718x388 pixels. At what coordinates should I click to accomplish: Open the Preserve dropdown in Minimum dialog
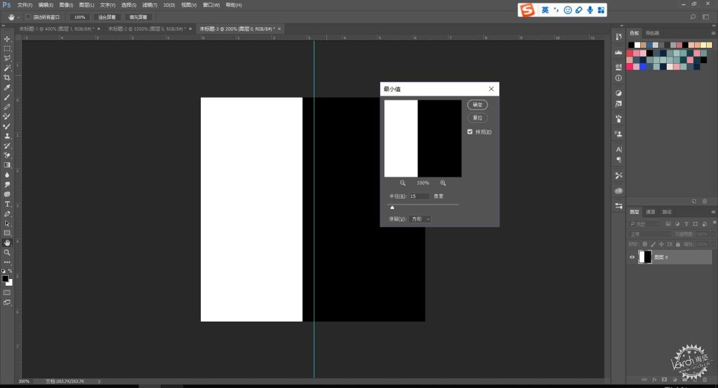(420, 219)
